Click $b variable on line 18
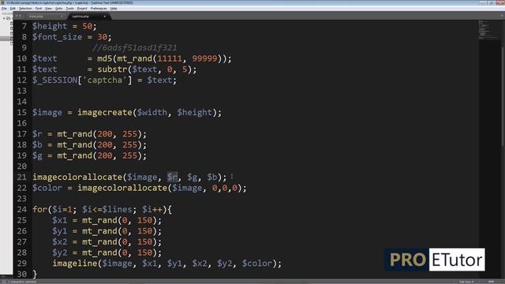 (x=37, y=145)
